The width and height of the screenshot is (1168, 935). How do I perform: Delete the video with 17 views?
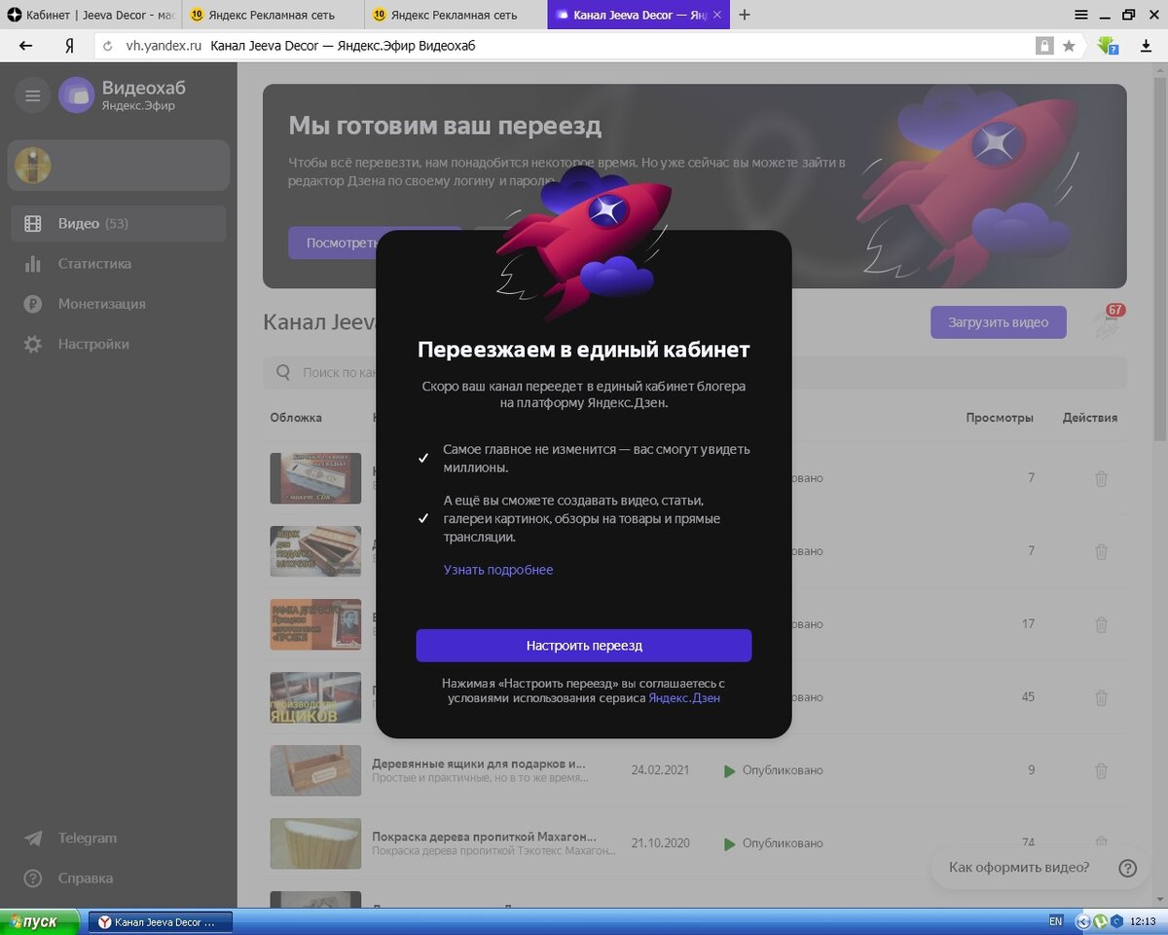(x=1101, y=624)
